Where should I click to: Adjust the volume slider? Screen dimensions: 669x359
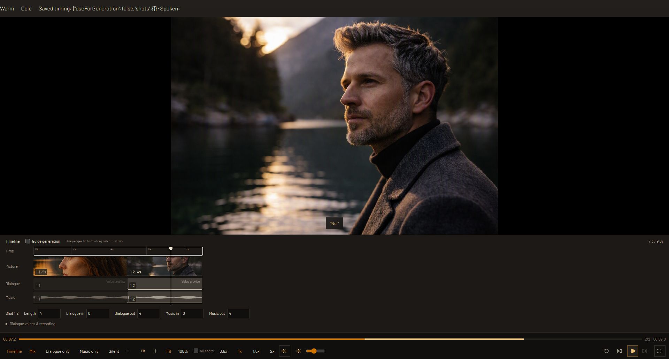coord(315,351)
